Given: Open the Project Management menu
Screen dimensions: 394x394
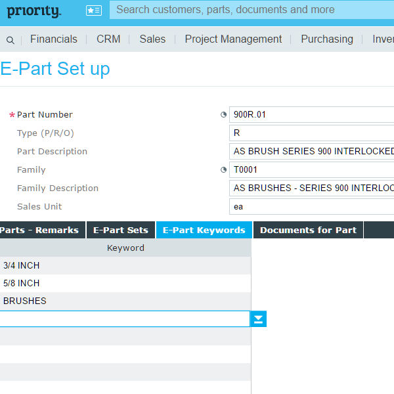Looking at the screenshot, I should coord(233,39).
